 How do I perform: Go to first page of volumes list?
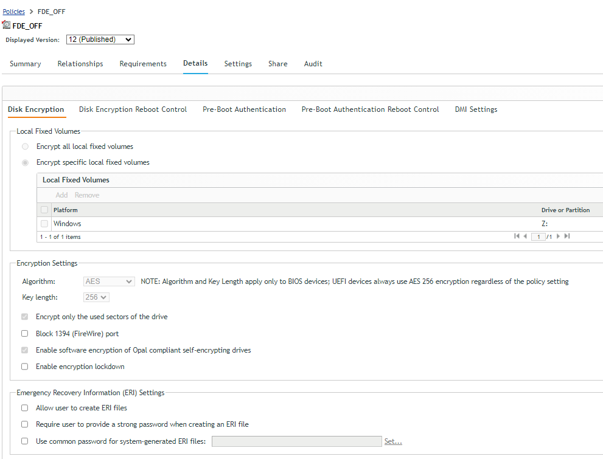point(517,236)
